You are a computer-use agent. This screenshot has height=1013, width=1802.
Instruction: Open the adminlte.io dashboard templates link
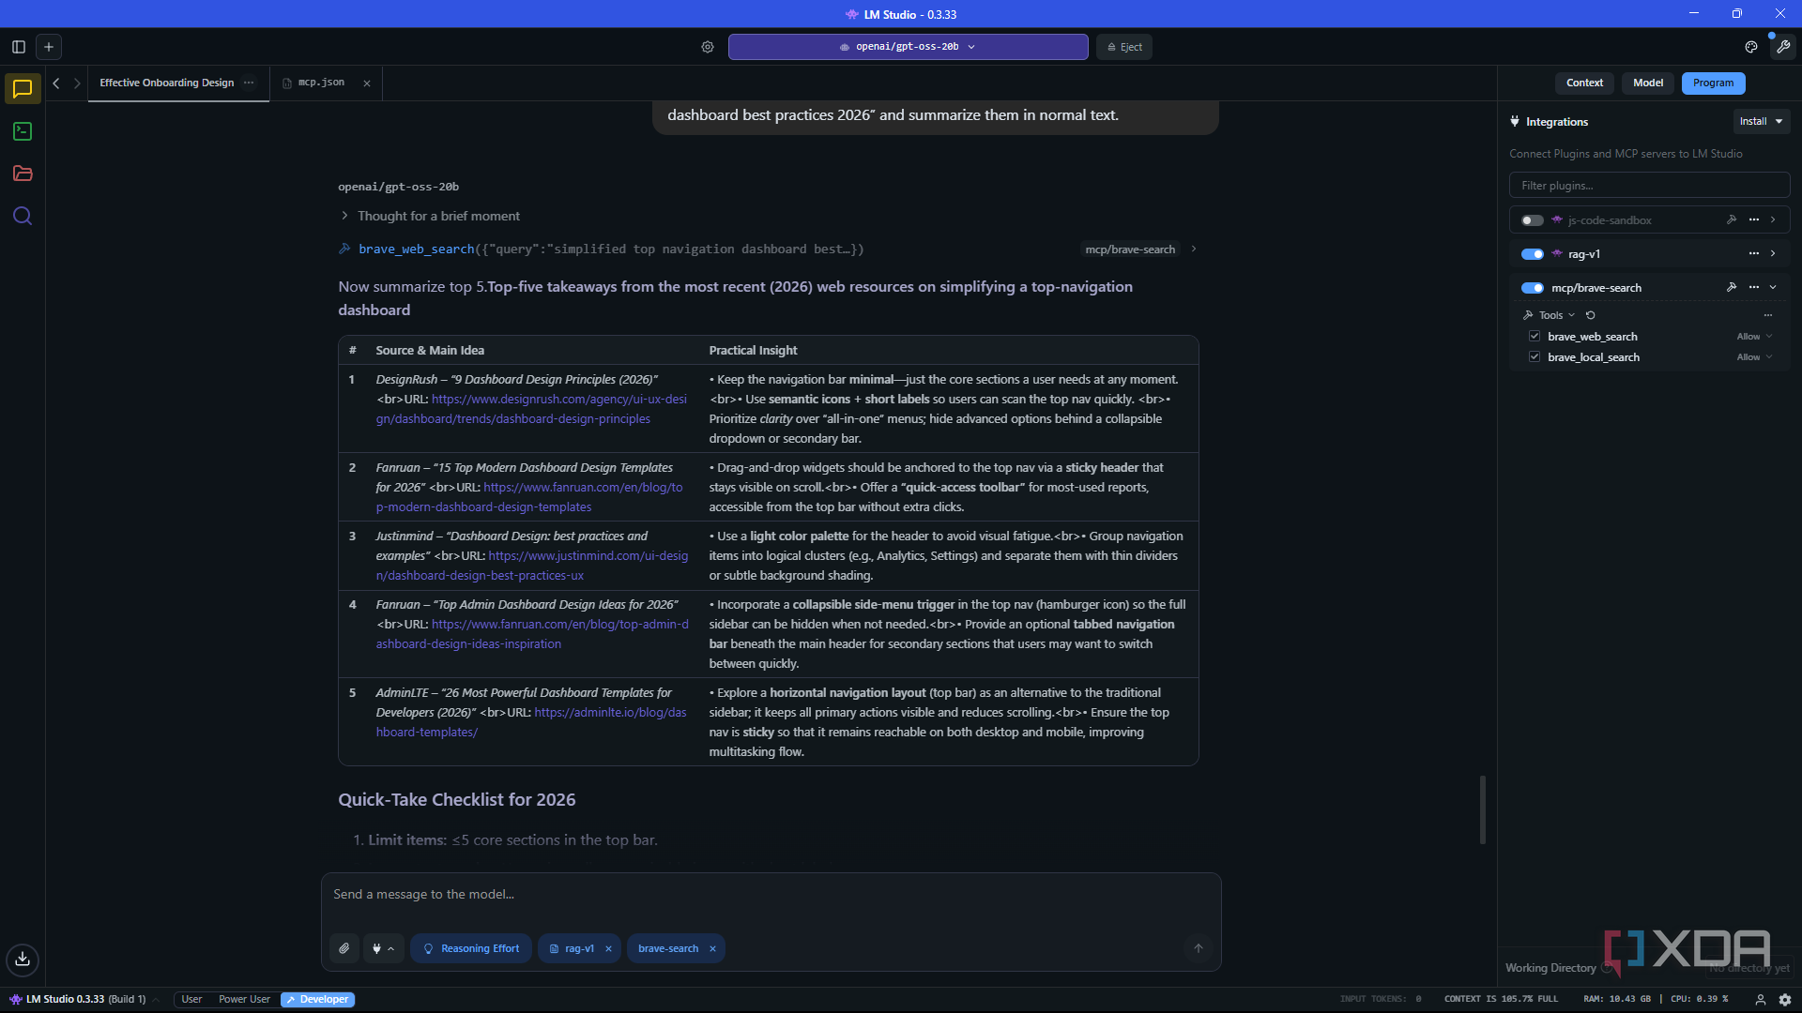(531, 722)
